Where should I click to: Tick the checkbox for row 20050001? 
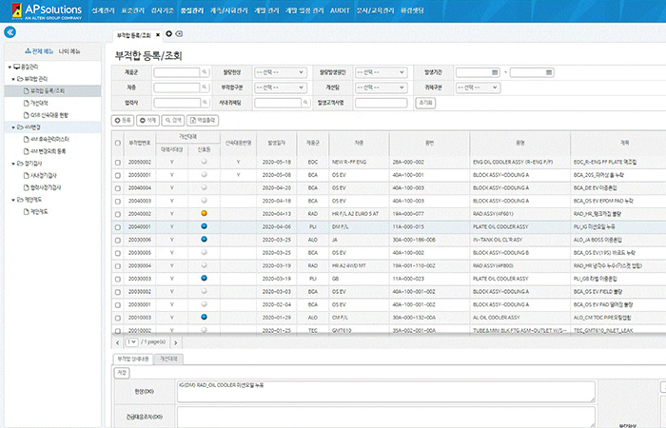(x=118, y=175)
